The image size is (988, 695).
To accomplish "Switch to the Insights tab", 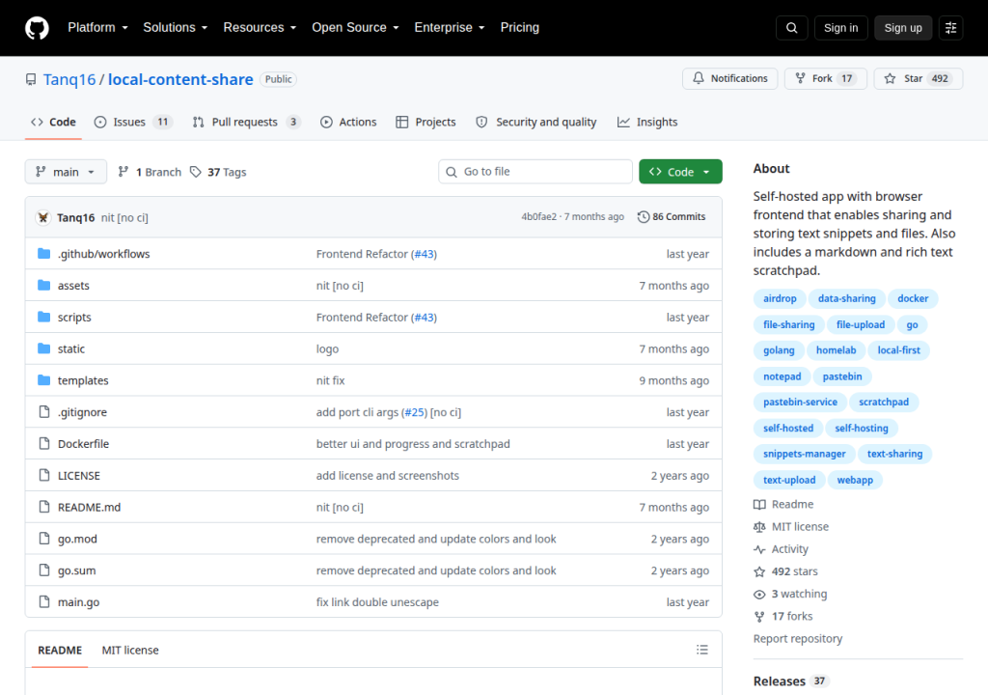I will 647,122.
